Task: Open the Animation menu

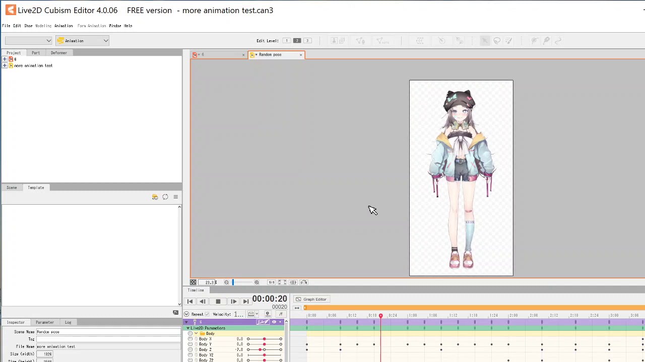Action: pos(63,26)
